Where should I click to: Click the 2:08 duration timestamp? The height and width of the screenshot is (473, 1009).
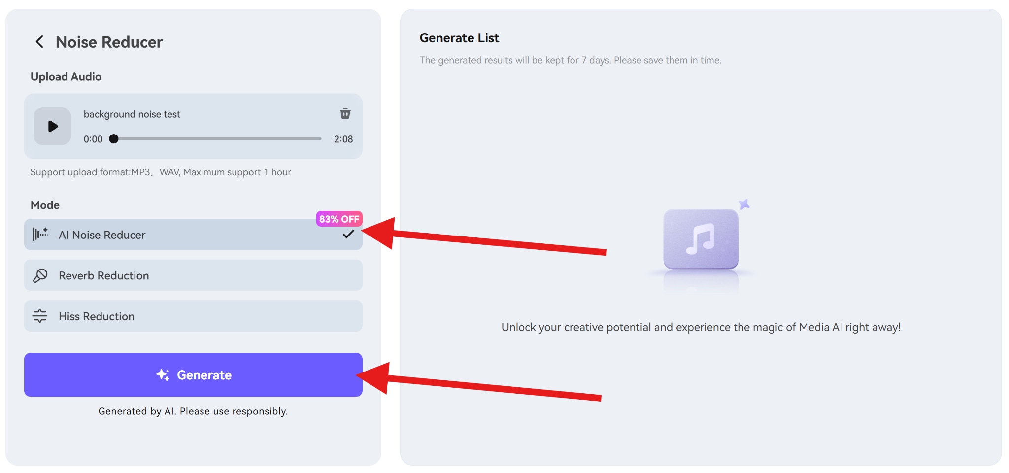[x=344, y=139]
